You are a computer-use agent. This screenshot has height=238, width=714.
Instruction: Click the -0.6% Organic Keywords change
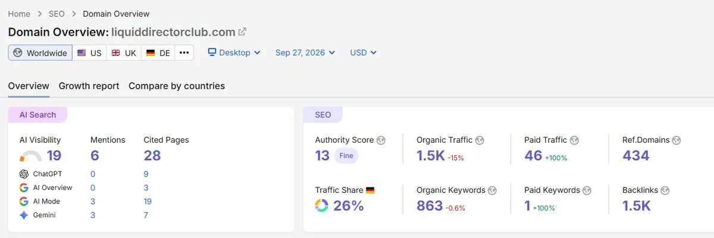456,208
